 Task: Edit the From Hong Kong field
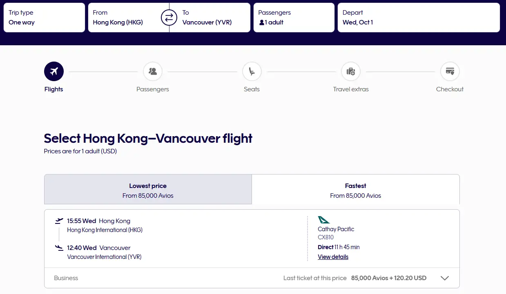click(123, 18)
